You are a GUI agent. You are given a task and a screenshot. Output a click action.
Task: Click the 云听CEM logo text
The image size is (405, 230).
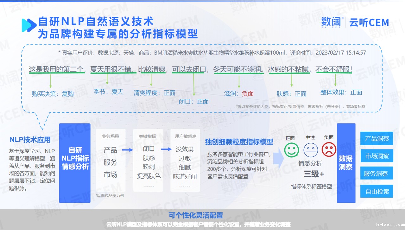point(369,23)
